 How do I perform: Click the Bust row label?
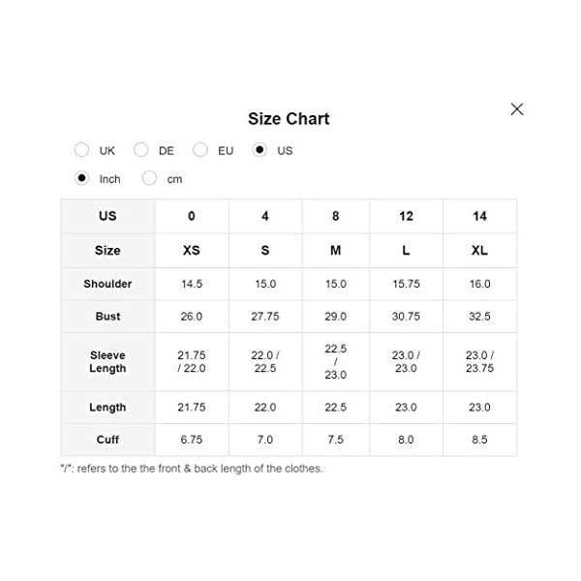pos(107,317)
